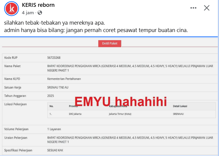The image size is (219, 156).
Task: Click the Detail Lokasi column header
Action: tap(180, 106)
